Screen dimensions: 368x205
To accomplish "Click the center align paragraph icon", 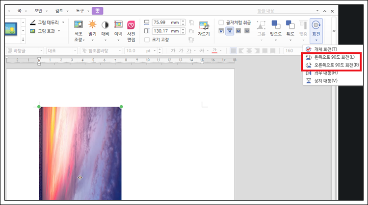I will (249, 50).
